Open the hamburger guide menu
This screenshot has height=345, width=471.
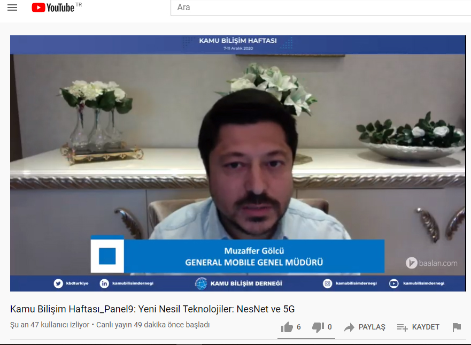(12, 7)
